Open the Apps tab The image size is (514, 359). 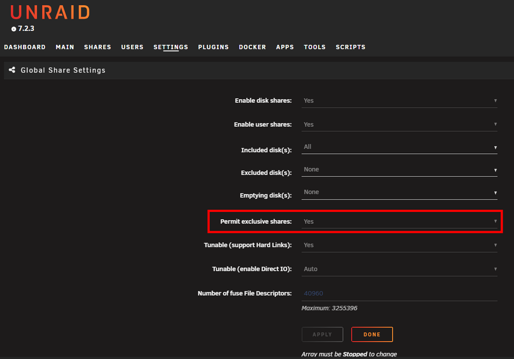click(x=285, y=47)
